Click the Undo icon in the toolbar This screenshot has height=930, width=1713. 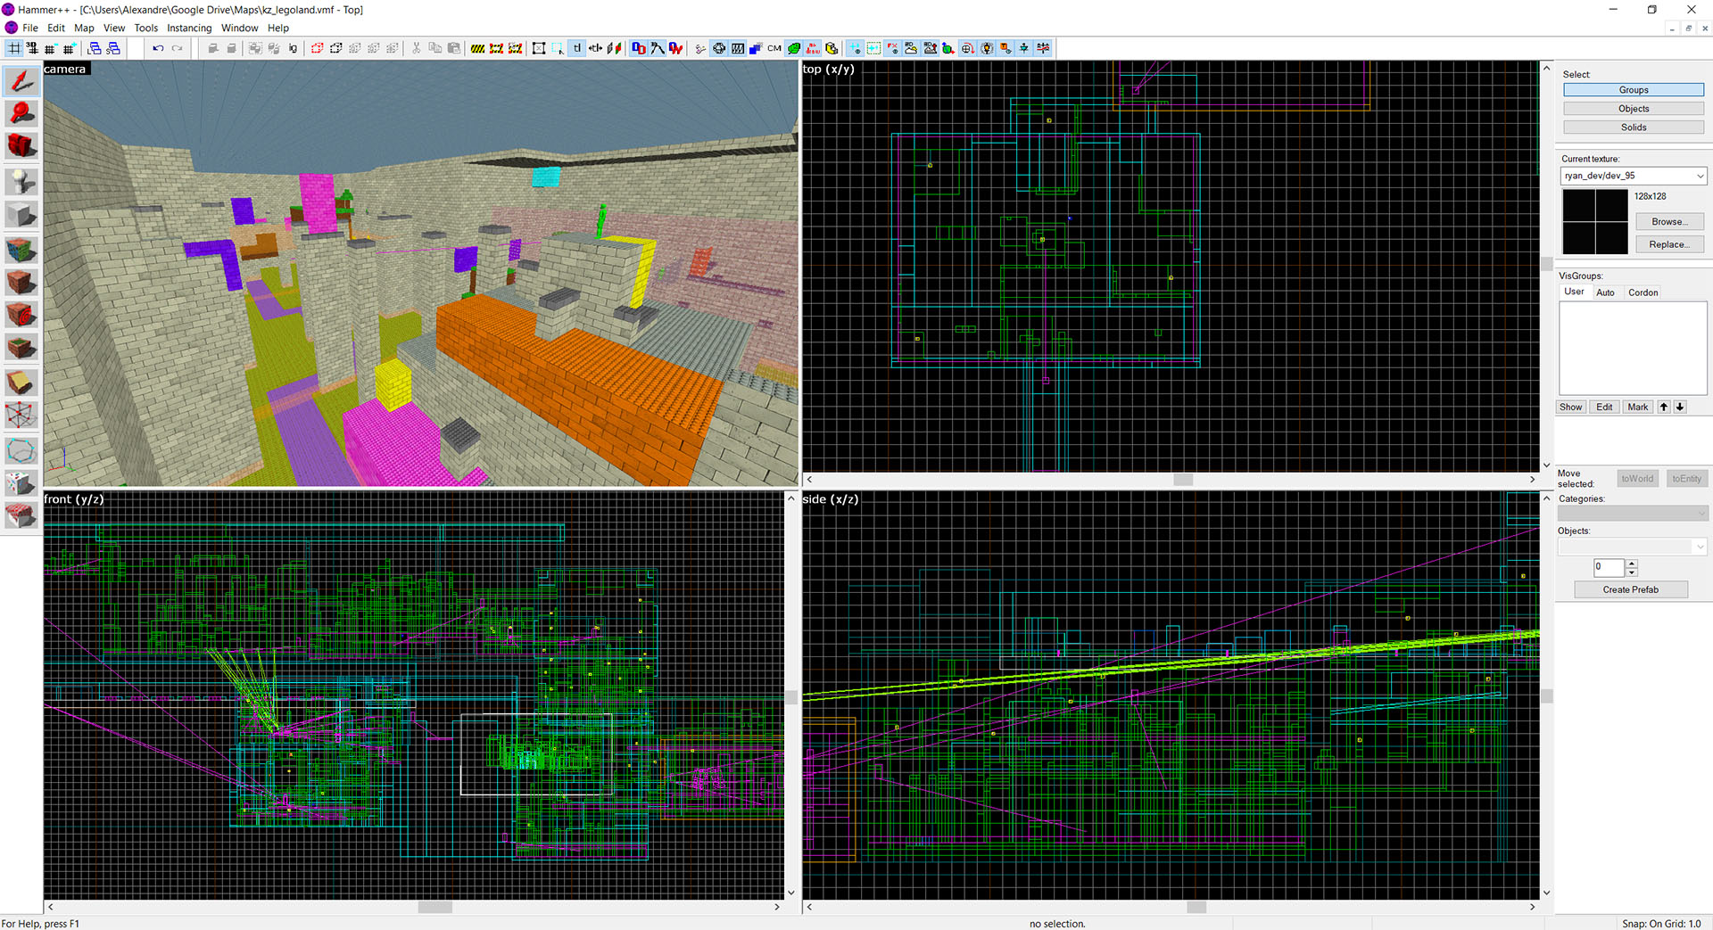click(159, 48)
